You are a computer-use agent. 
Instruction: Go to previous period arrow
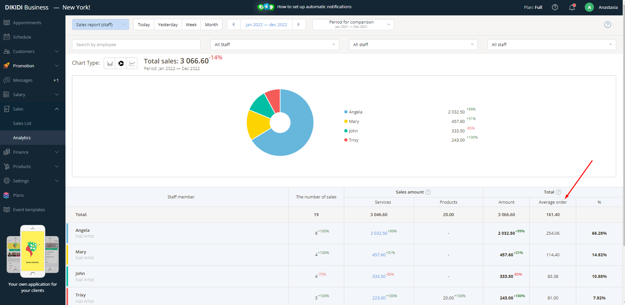(234, 25)
